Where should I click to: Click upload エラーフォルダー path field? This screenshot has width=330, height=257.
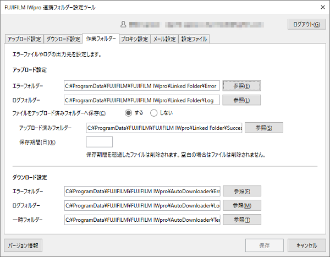click(x=142, y=86)
